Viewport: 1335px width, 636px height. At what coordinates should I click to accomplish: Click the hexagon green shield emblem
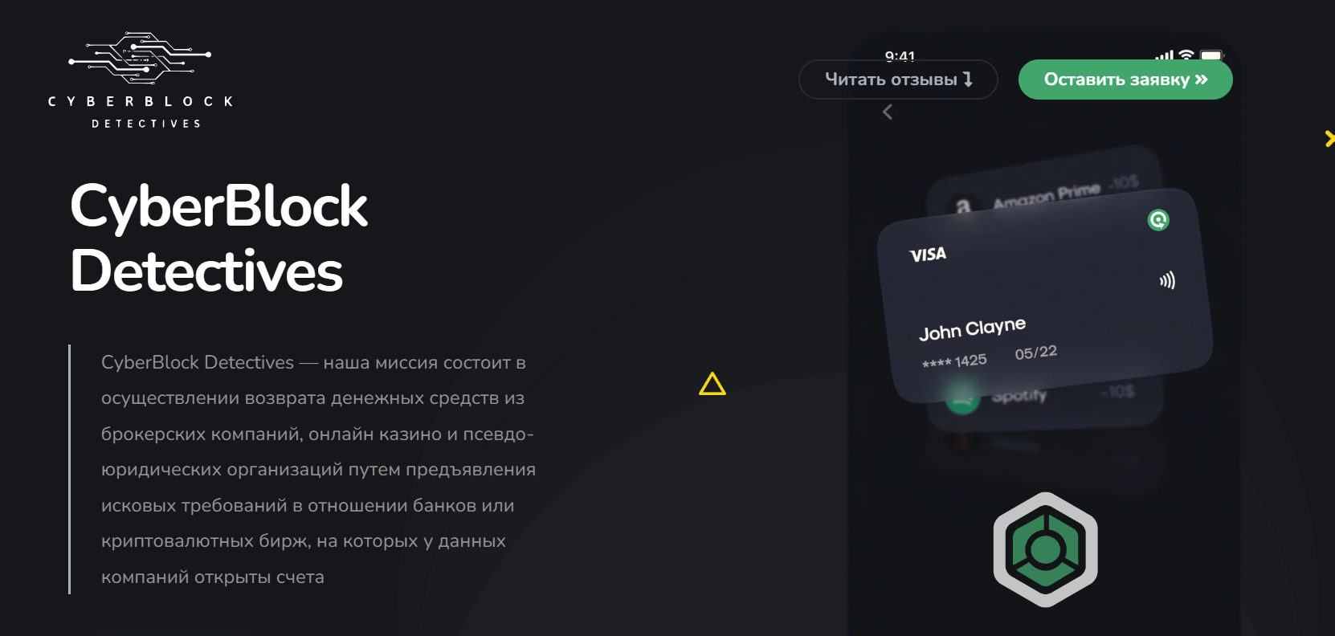point(1045,549)
